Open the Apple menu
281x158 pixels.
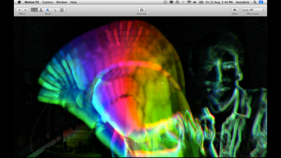19,2
